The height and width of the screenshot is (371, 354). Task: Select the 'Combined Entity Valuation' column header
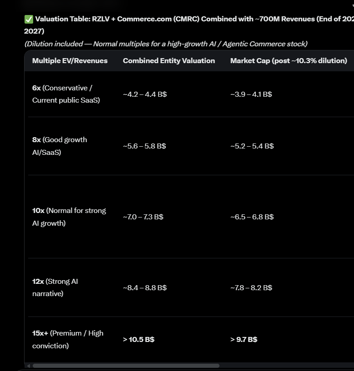pyautogui.click(x=169, y=61)
